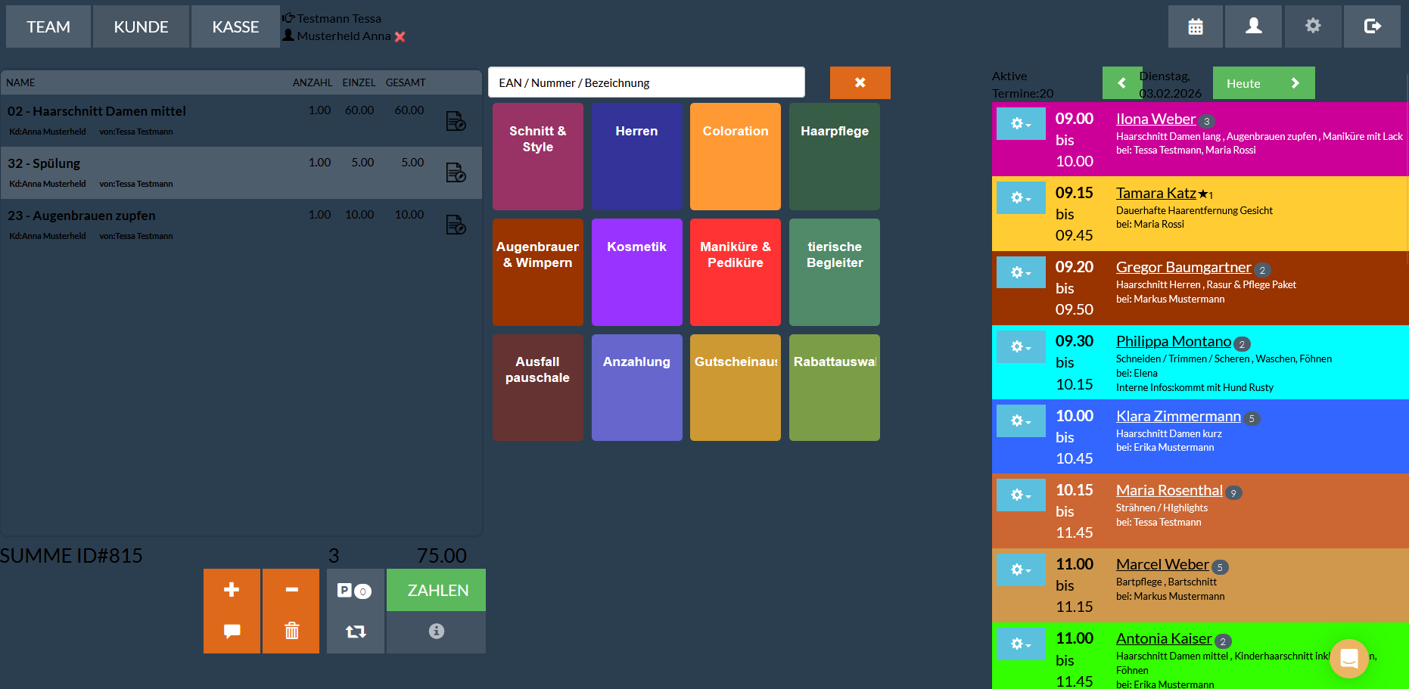Open the parked receipts button
Screen dimensions: 1409x689
[x=354, y=591]
